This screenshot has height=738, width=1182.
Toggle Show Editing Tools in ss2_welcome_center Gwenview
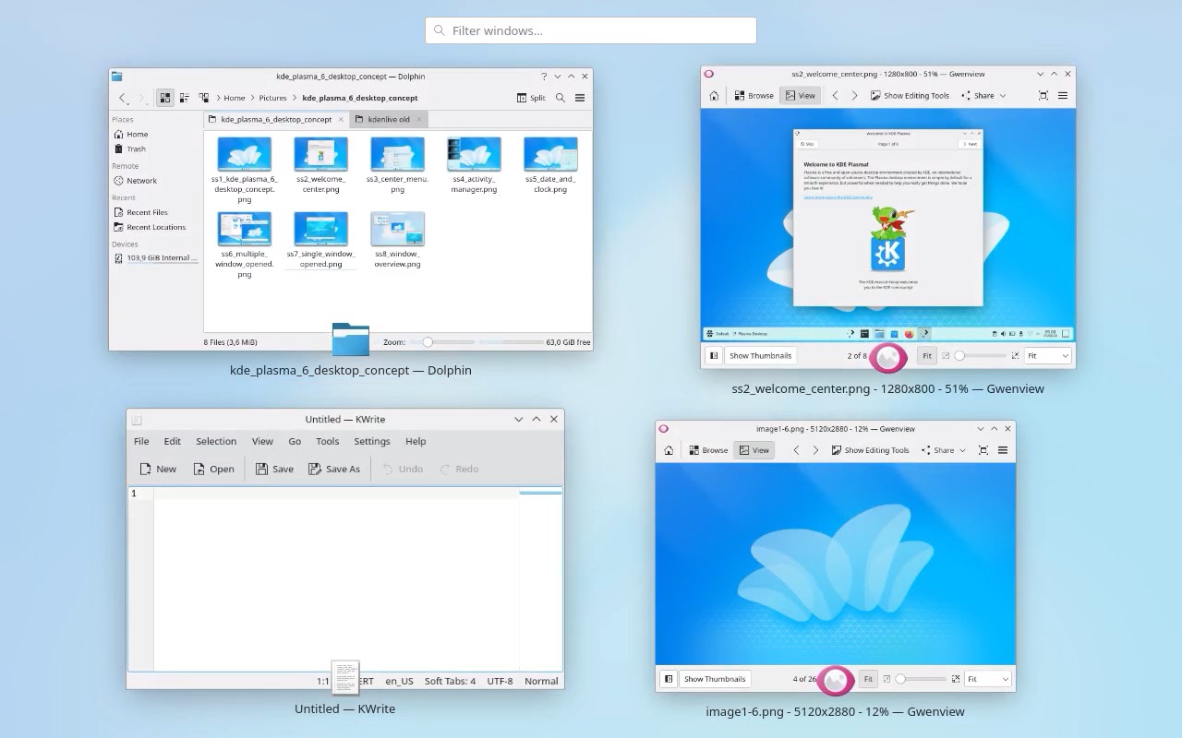(909, 96)
